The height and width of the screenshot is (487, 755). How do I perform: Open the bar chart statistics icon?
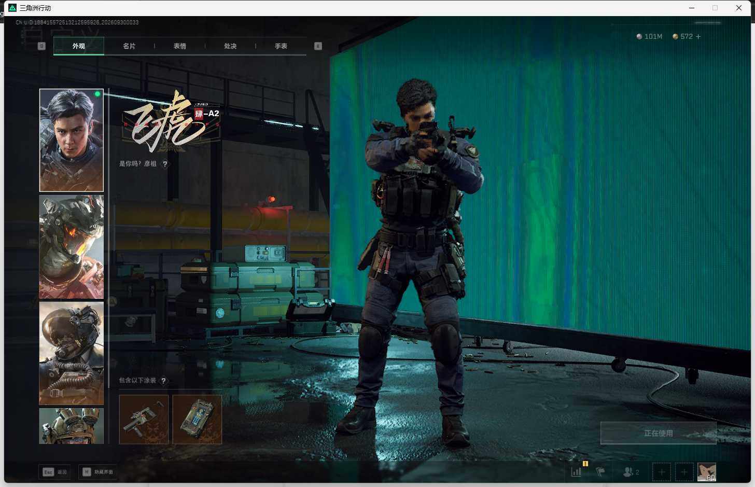pos(576,472)
